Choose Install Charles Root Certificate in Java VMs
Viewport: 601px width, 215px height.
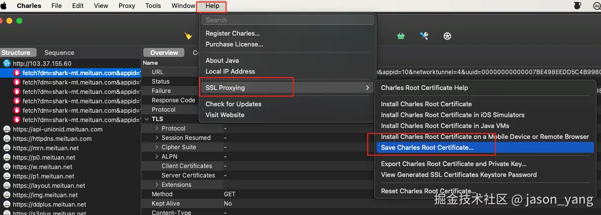[486, 126]
